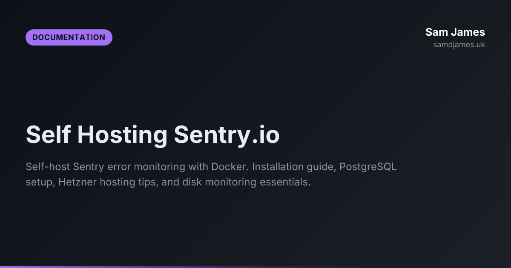Select the word PostgreSQL in the description

(x=368, y=166)
